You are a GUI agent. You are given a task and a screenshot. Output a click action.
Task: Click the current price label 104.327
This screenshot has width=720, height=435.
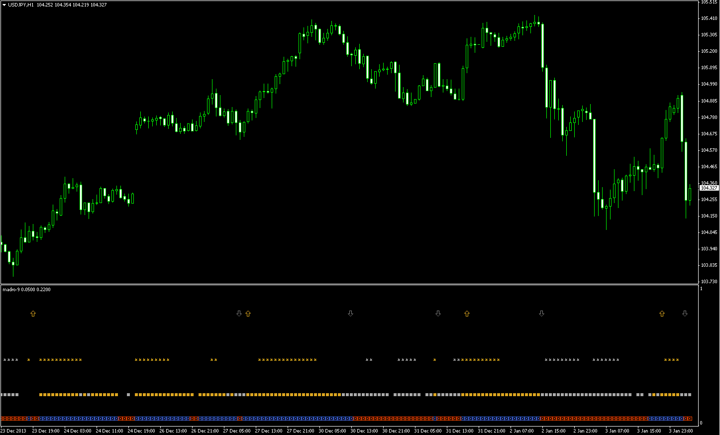(x=709, y=188)
